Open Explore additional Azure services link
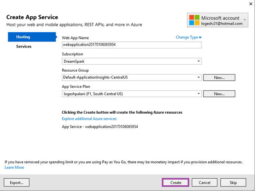The image size is (255, 191). [x=89, y=119]
